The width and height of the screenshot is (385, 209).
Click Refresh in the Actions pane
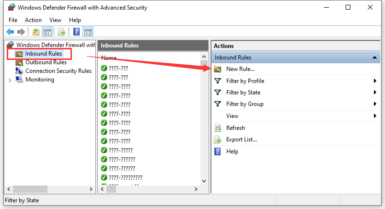(235, 128)
